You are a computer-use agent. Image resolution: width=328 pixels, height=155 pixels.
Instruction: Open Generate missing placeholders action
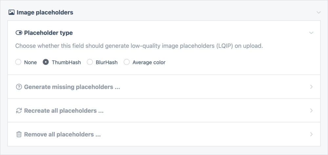(x=72, y=87)
